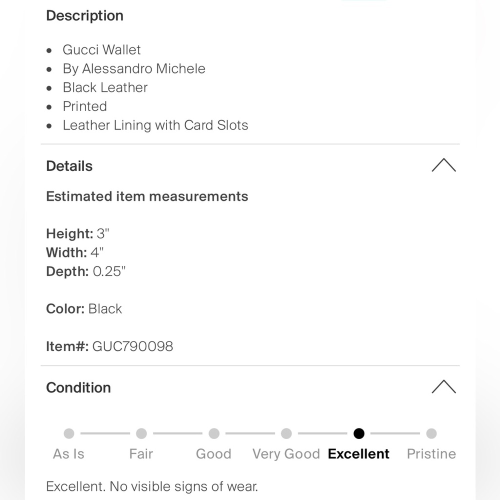Select the Good condition dot

[x=214, y=433]
